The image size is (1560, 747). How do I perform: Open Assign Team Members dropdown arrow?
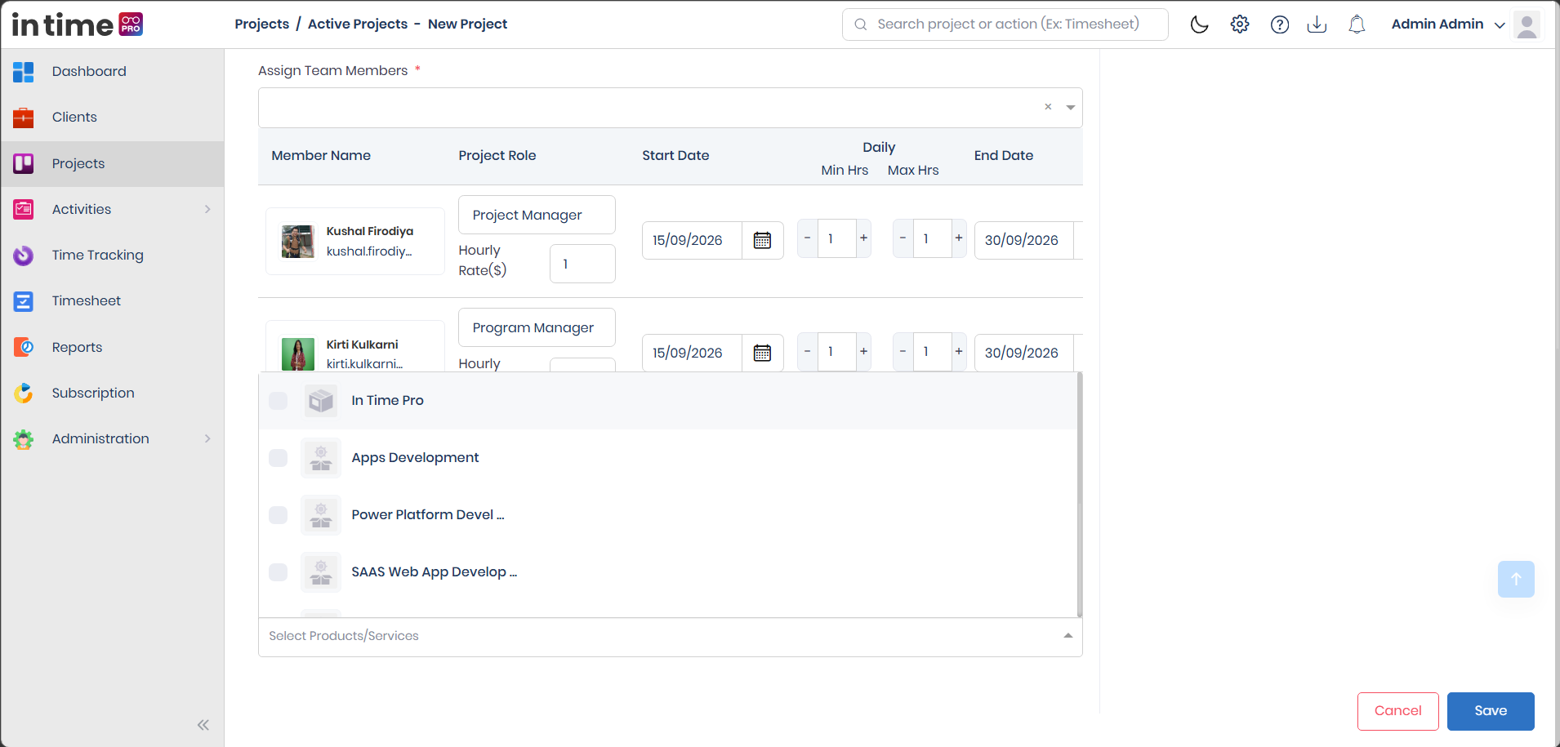1070,108
